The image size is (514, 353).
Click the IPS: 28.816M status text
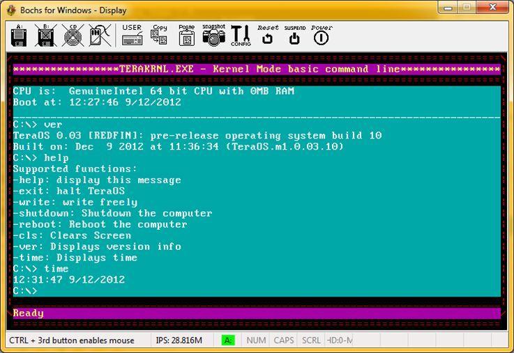click(x=179, y=340)
